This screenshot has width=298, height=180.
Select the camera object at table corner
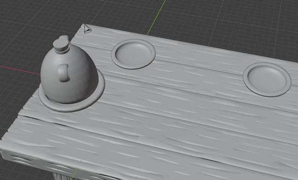tap(87, 29)
